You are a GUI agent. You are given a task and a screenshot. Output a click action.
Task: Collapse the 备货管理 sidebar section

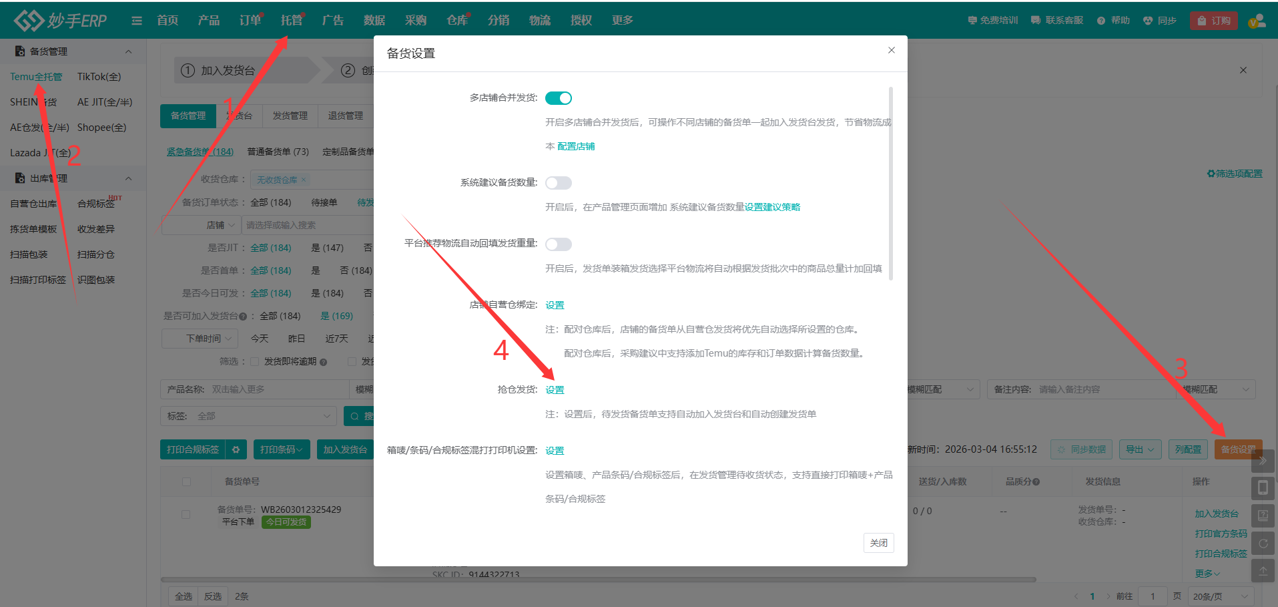[128, 51]
